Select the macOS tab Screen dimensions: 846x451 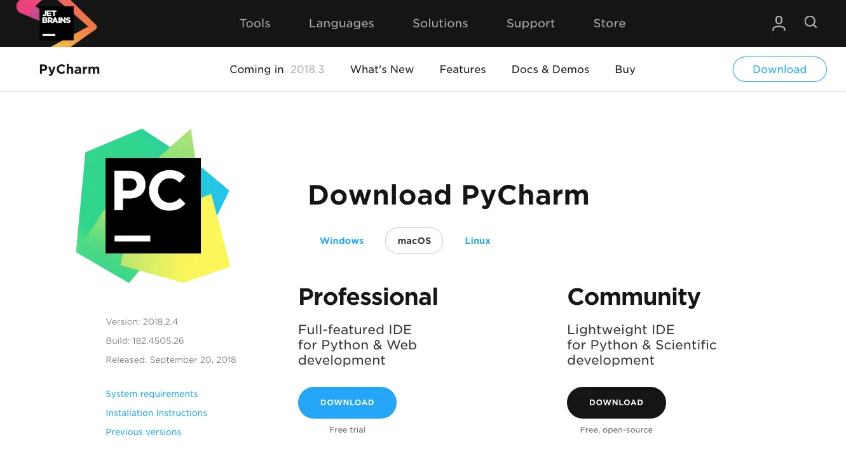(x=414, y=241)
